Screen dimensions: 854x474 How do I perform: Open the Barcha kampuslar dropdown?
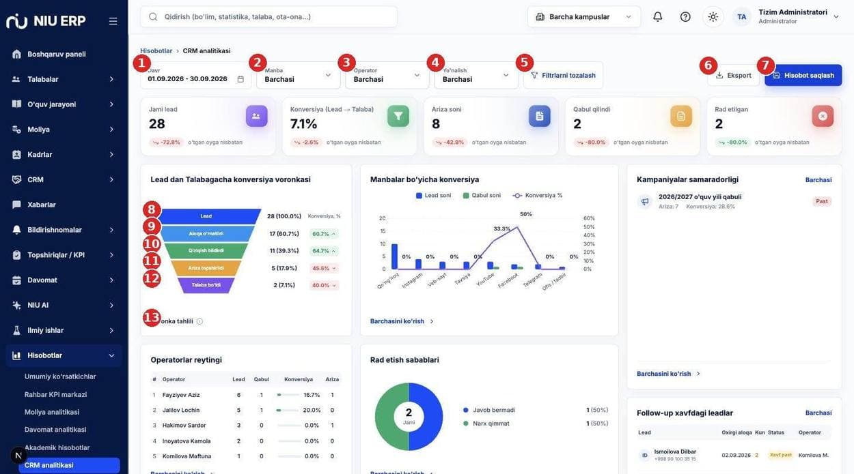click(x=584, y=16)
